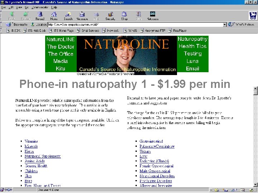Click the page location drag icon
Screen dimensions: 258x193
[33, 25]
